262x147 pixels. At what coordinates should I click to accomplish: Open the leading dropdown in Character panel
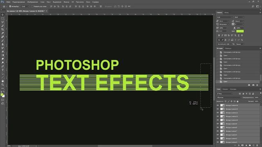239,21
